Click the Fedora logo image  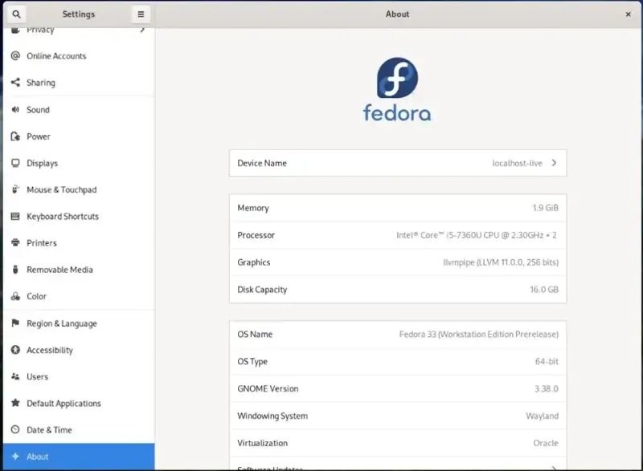(x=397, y=89)
